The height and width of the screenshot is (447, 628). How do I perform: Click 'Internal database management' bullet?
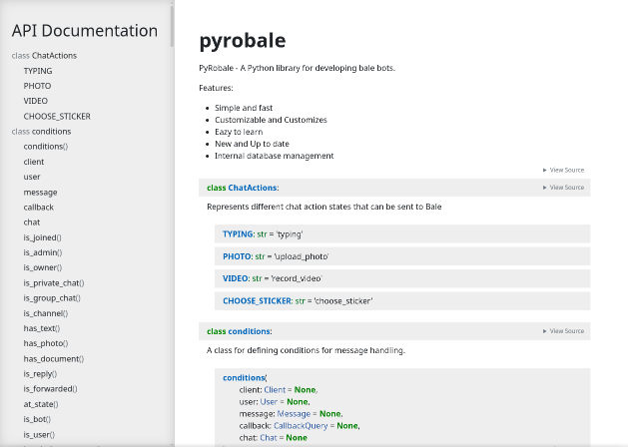(x=274, y=156)
